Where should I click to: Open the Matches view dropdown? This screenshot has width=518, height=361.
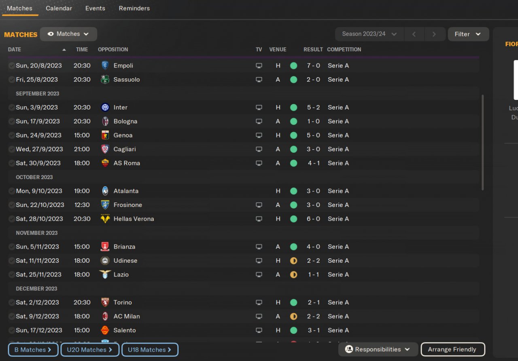(x=68, y=34)
